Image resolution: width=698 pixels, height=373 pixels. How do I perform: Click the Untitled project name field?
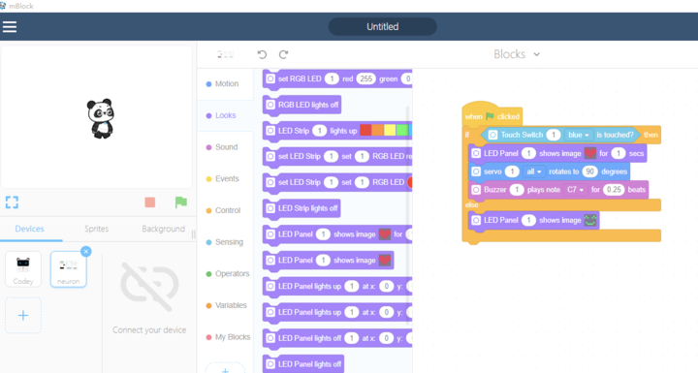tap(382, 27)
